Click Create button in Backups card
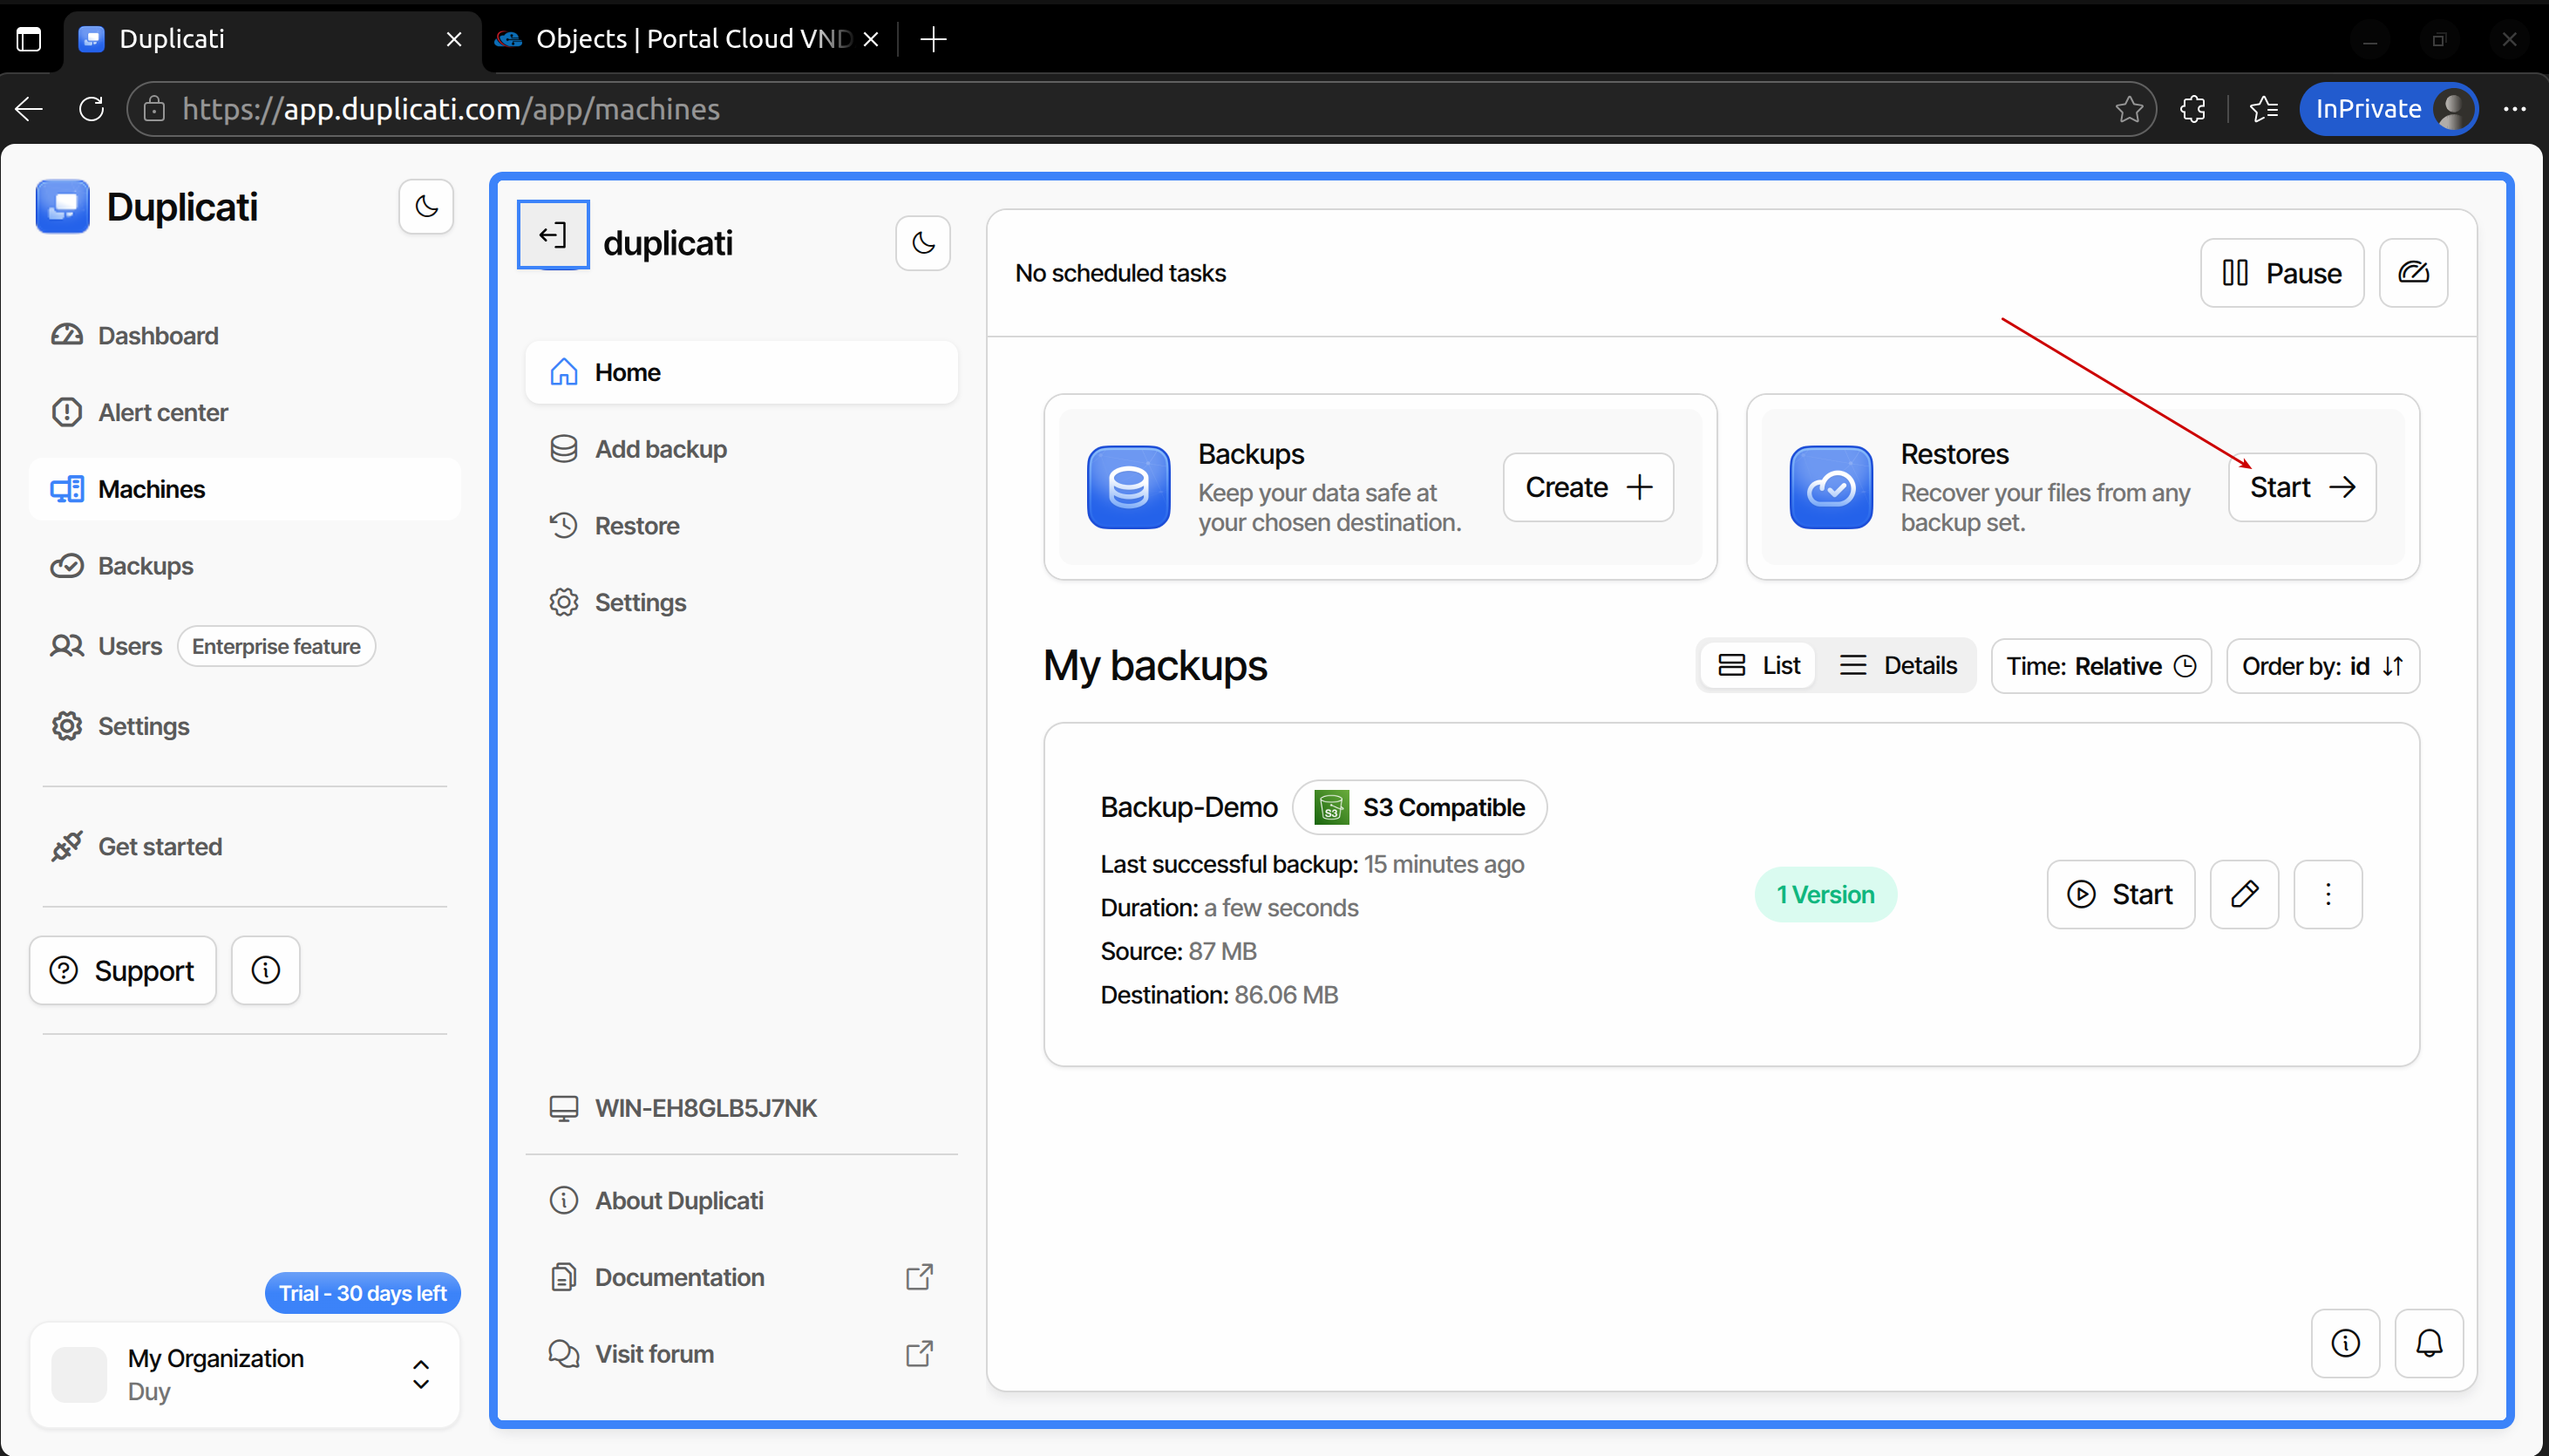Screen dimensions: 2549x1456 pyautogui.click(x=1587, y=487)
